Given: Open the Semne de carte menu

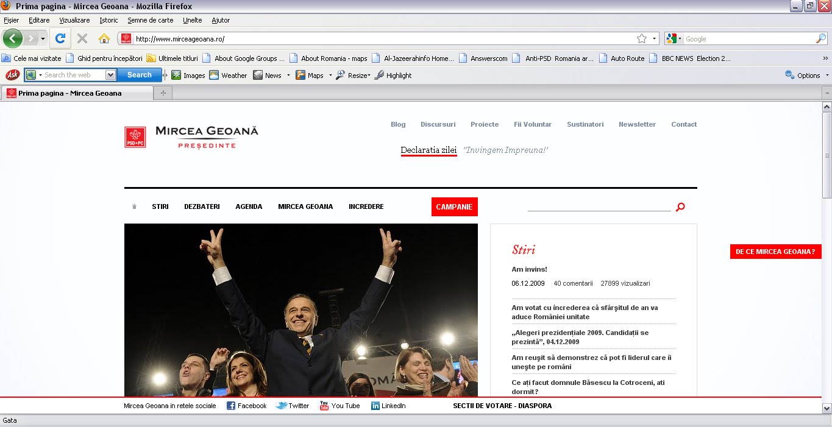Looking at the screenshot, I should click(151, 20).
